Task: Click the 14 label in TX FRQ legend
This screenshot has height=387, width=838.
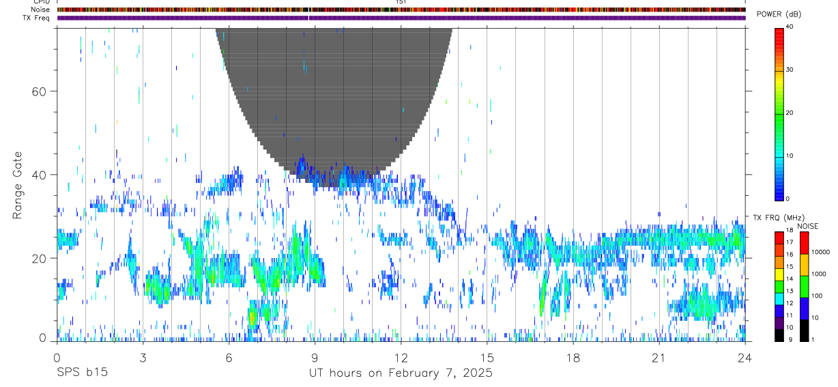Action: [x=789, y=278]
